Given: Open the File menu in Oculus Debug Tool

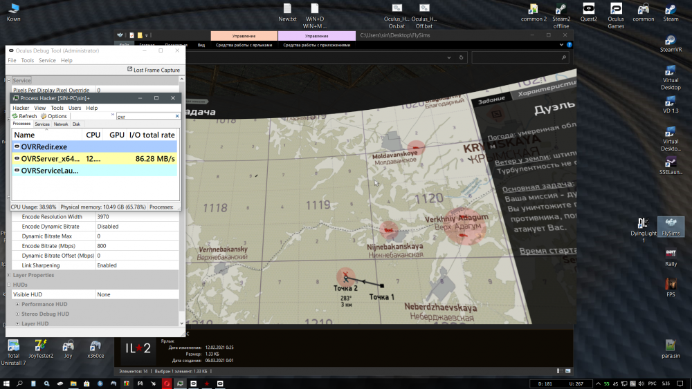Looking at the screenshot, I should 12,60.
